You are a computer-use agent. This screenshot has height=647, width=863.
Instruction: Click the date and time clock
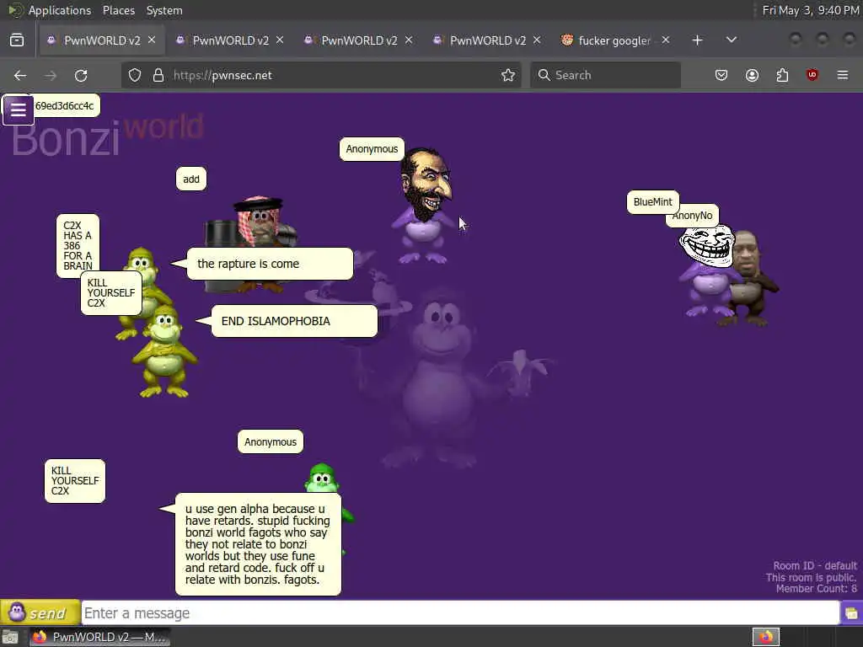click(x=810, y=10)
